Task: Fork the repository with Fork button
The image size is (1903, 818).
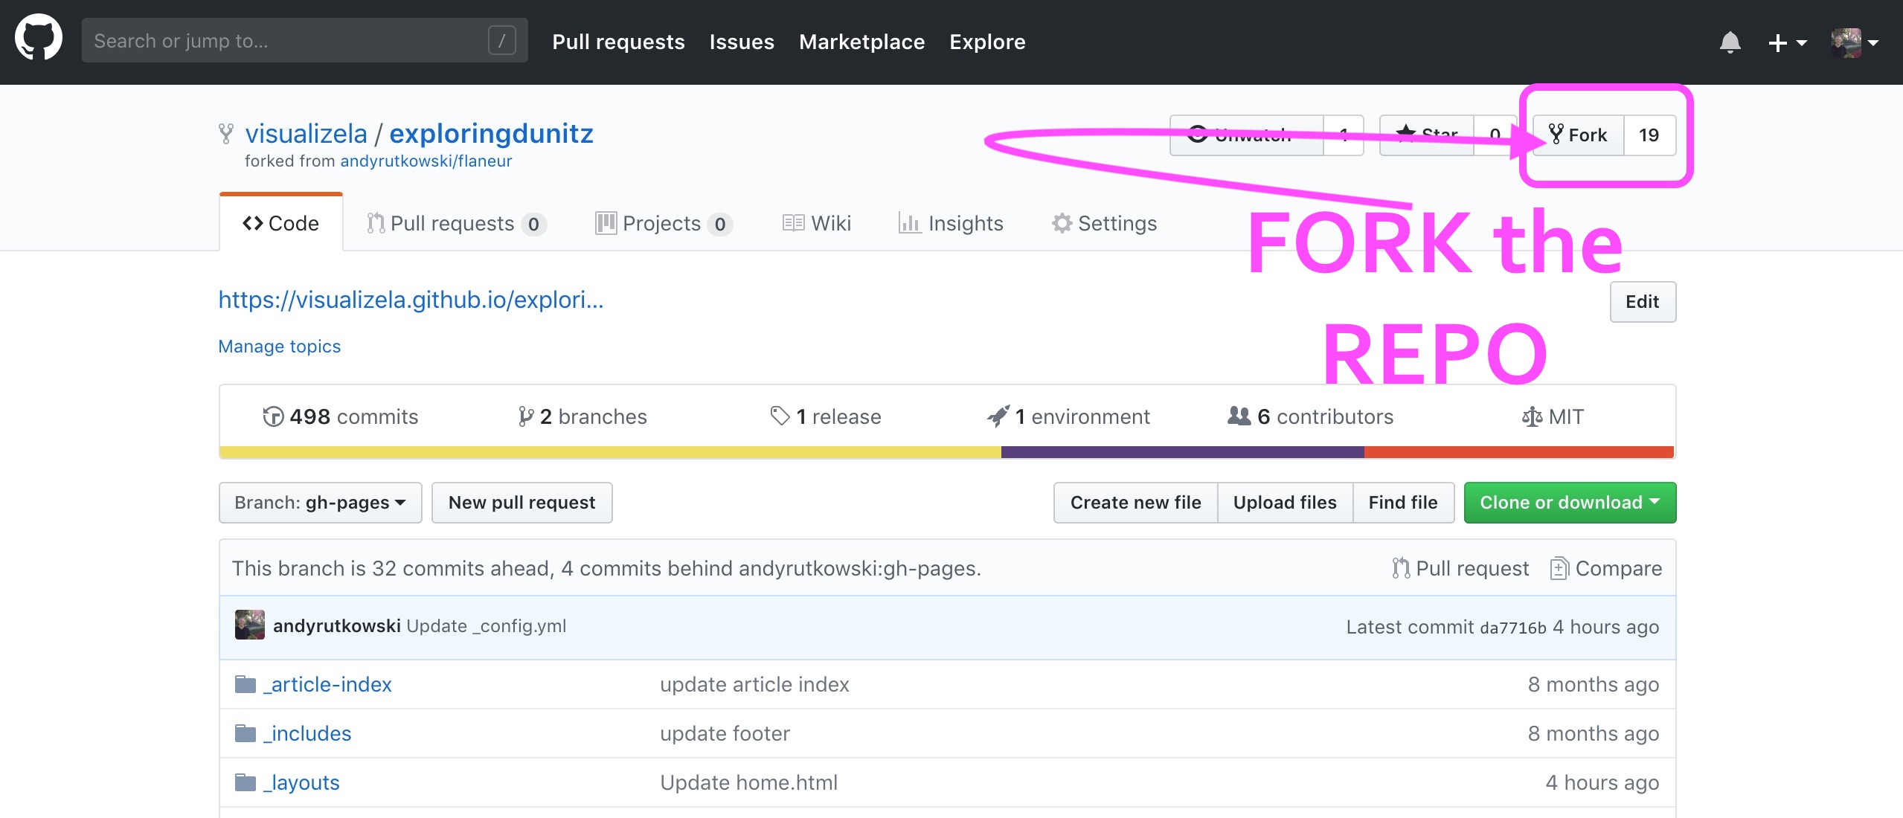Action: point(1578,135)
